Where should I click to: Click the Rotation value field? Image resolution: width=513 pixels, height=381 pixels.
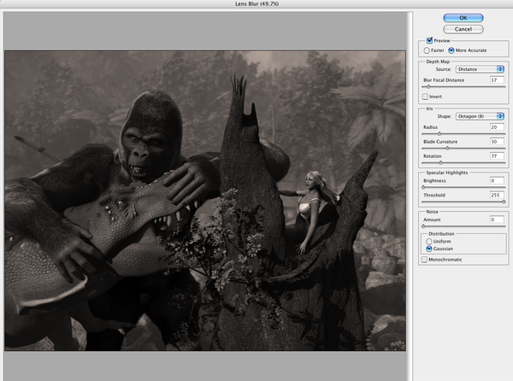point(497,155)
